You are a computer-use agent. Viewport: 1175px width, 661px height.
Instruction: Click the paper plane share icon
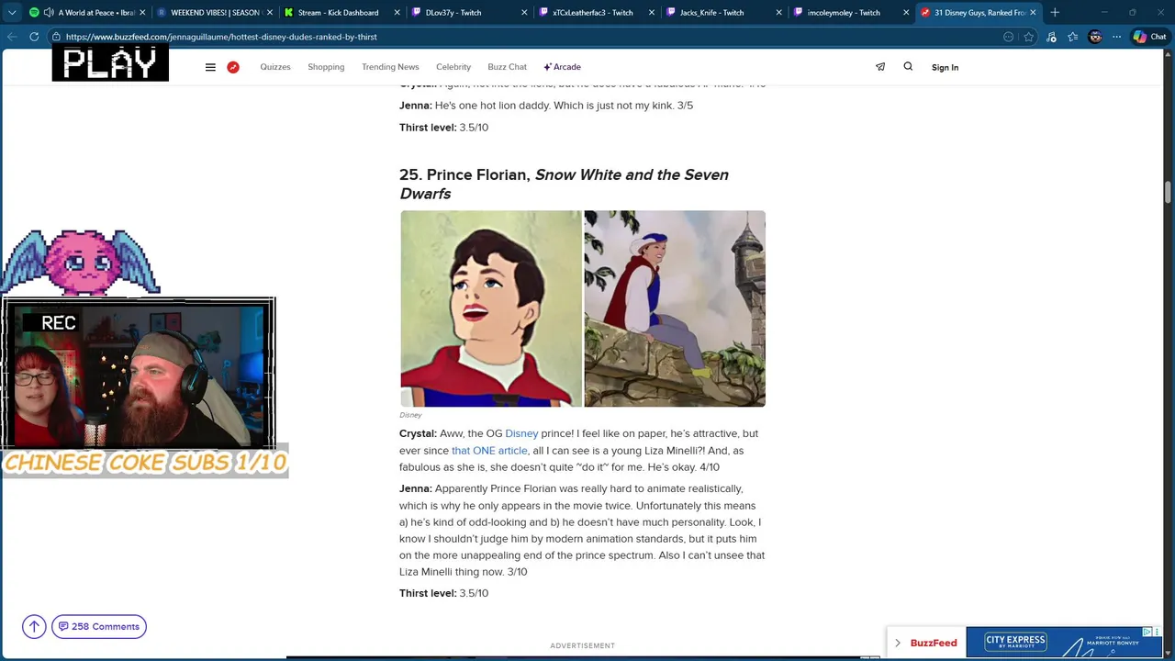pyautogui.click(x=880, y=67)
